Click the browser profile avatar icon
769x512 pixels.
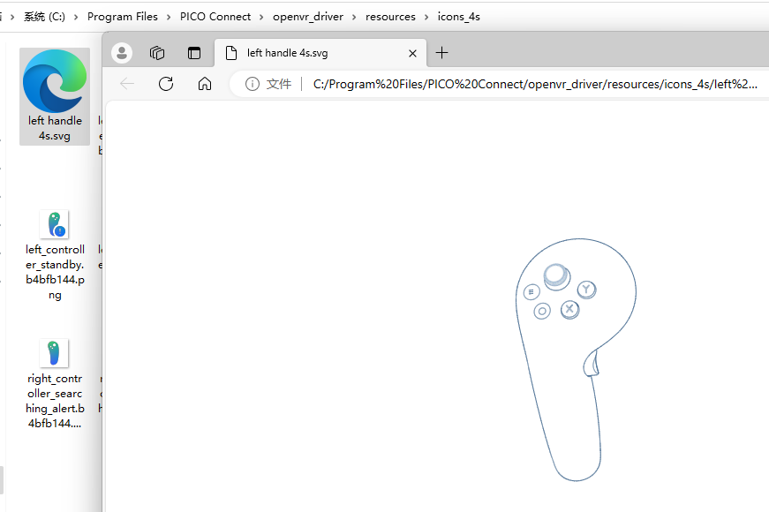coord(121,52)
